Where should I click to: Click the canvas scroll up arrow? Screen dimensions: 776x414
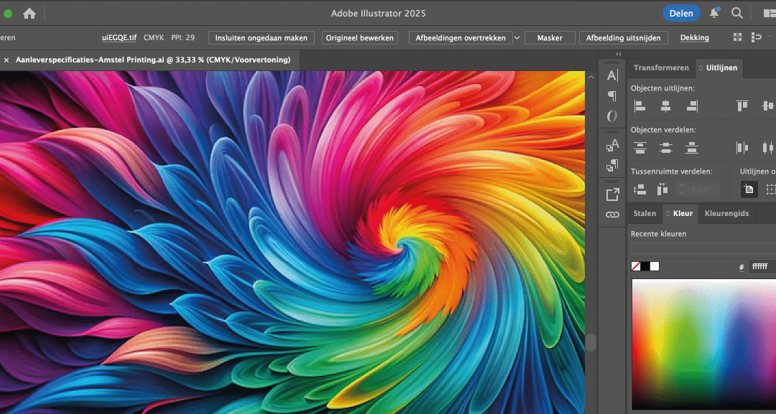[x=591, y=77]
